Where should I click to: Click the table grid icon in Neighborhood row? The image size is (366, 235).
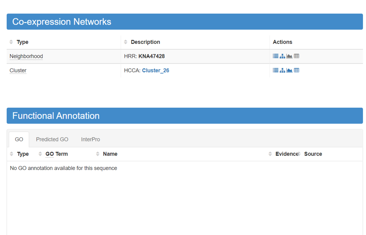[x=296, y=56]
